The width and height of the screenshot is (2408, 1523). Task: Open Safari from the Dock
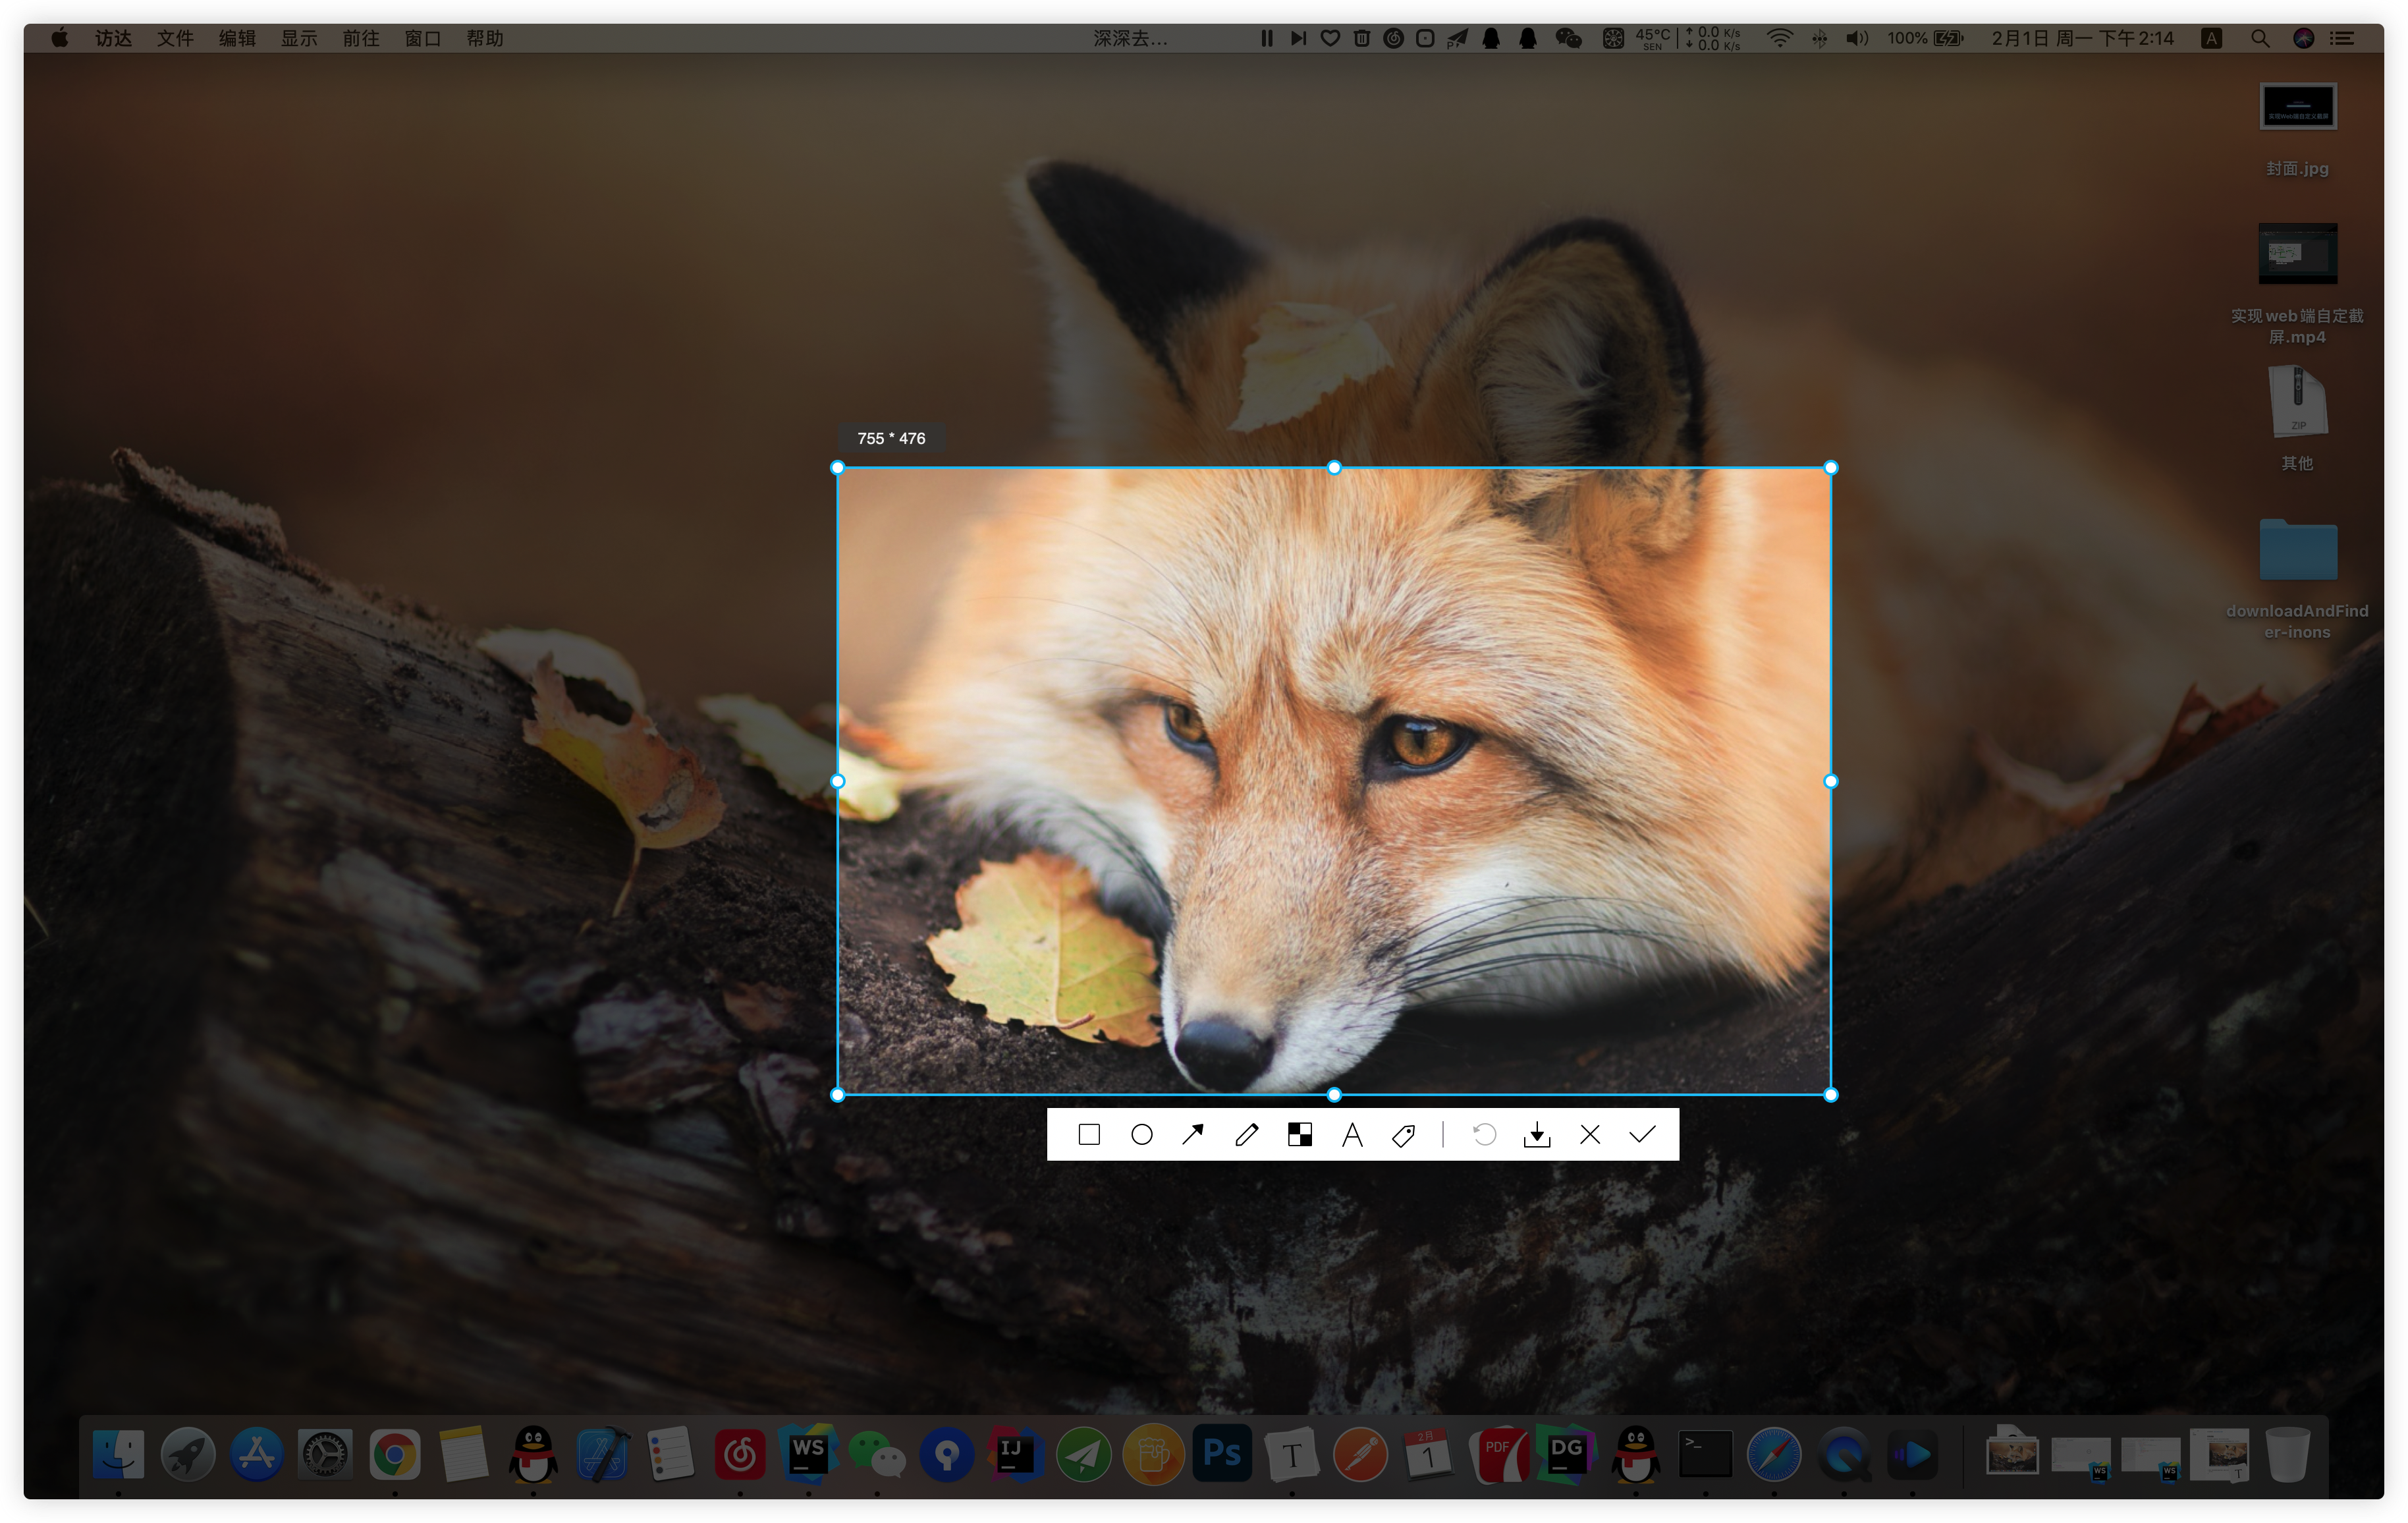click(1774, 1454)
